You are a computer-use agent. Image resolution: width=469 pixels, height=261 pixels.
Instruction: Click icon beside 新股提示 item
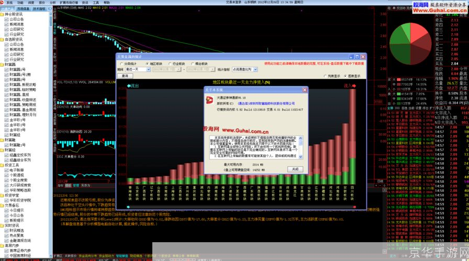coord(7,220)
